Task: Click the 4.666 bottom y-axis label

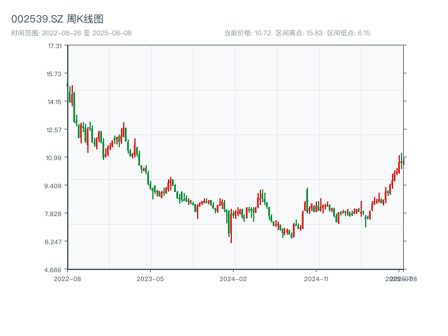Action: click(x=55, y=270)
